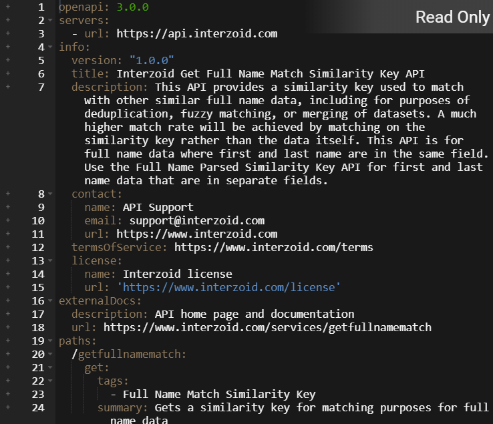Click the 'Interzoid license' name value
The height and width of the screenshot is (424, 493).
tap(177, 274)
